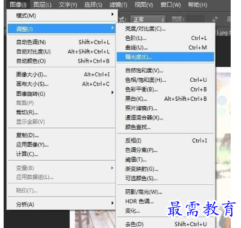The width and height of the screenshot is (241, 228).
Task: Choose 自动颜色(O)
Action: 62,61
